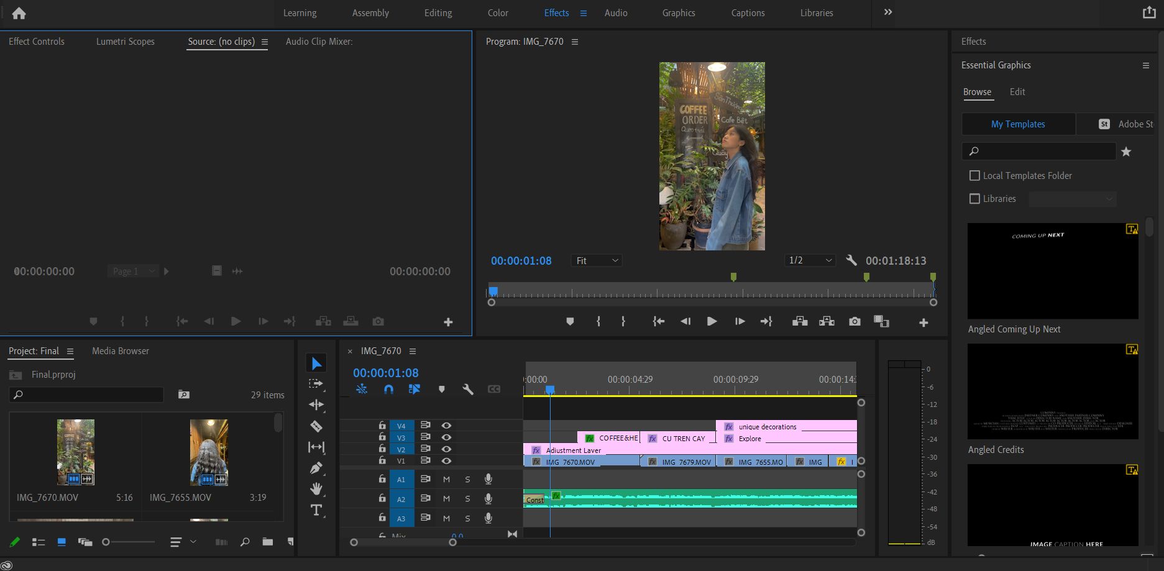Click IMG_7655.MOV thumbnail in Project panel
This screenshot has height=571, width=1164.
click(209, 453)
